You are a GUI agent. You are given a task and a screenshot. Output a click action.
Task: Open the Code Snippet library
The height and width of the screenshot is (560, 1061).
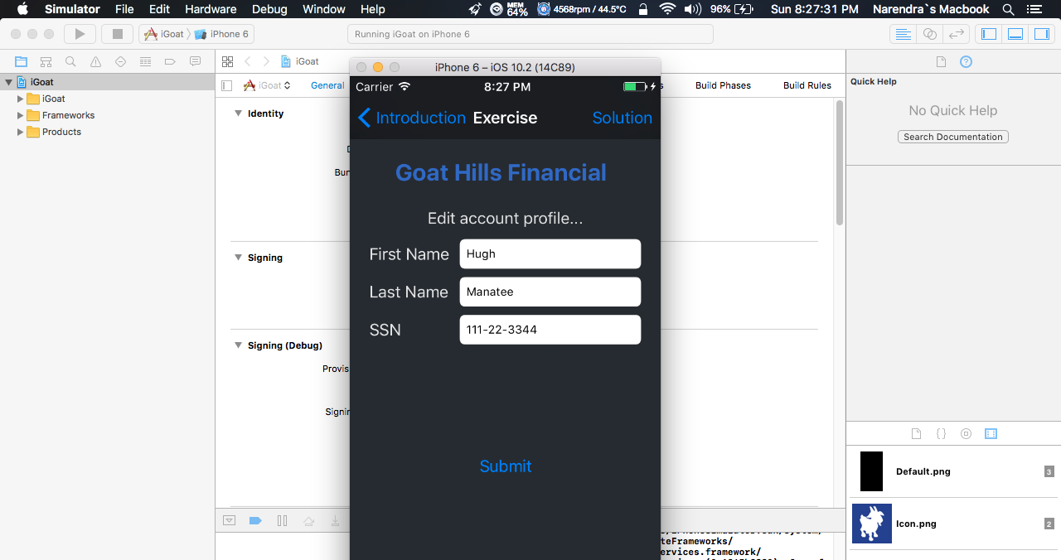941,433
